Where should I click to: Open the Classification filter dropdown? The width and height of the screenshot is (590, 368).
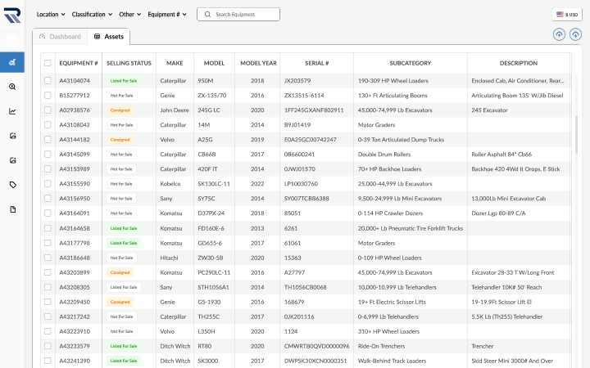coord(92,14)
